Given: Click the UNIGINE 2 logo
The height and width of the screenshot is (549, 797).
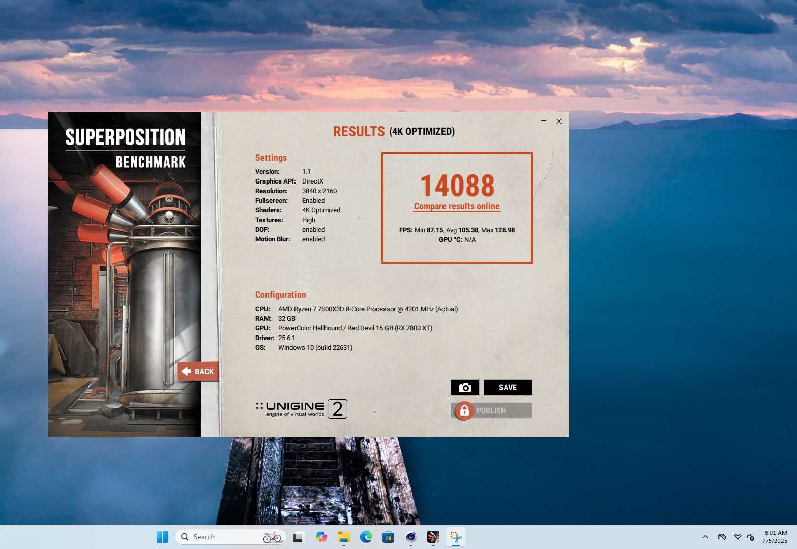Looking at the screenshot, I should [x=301, y=409].
